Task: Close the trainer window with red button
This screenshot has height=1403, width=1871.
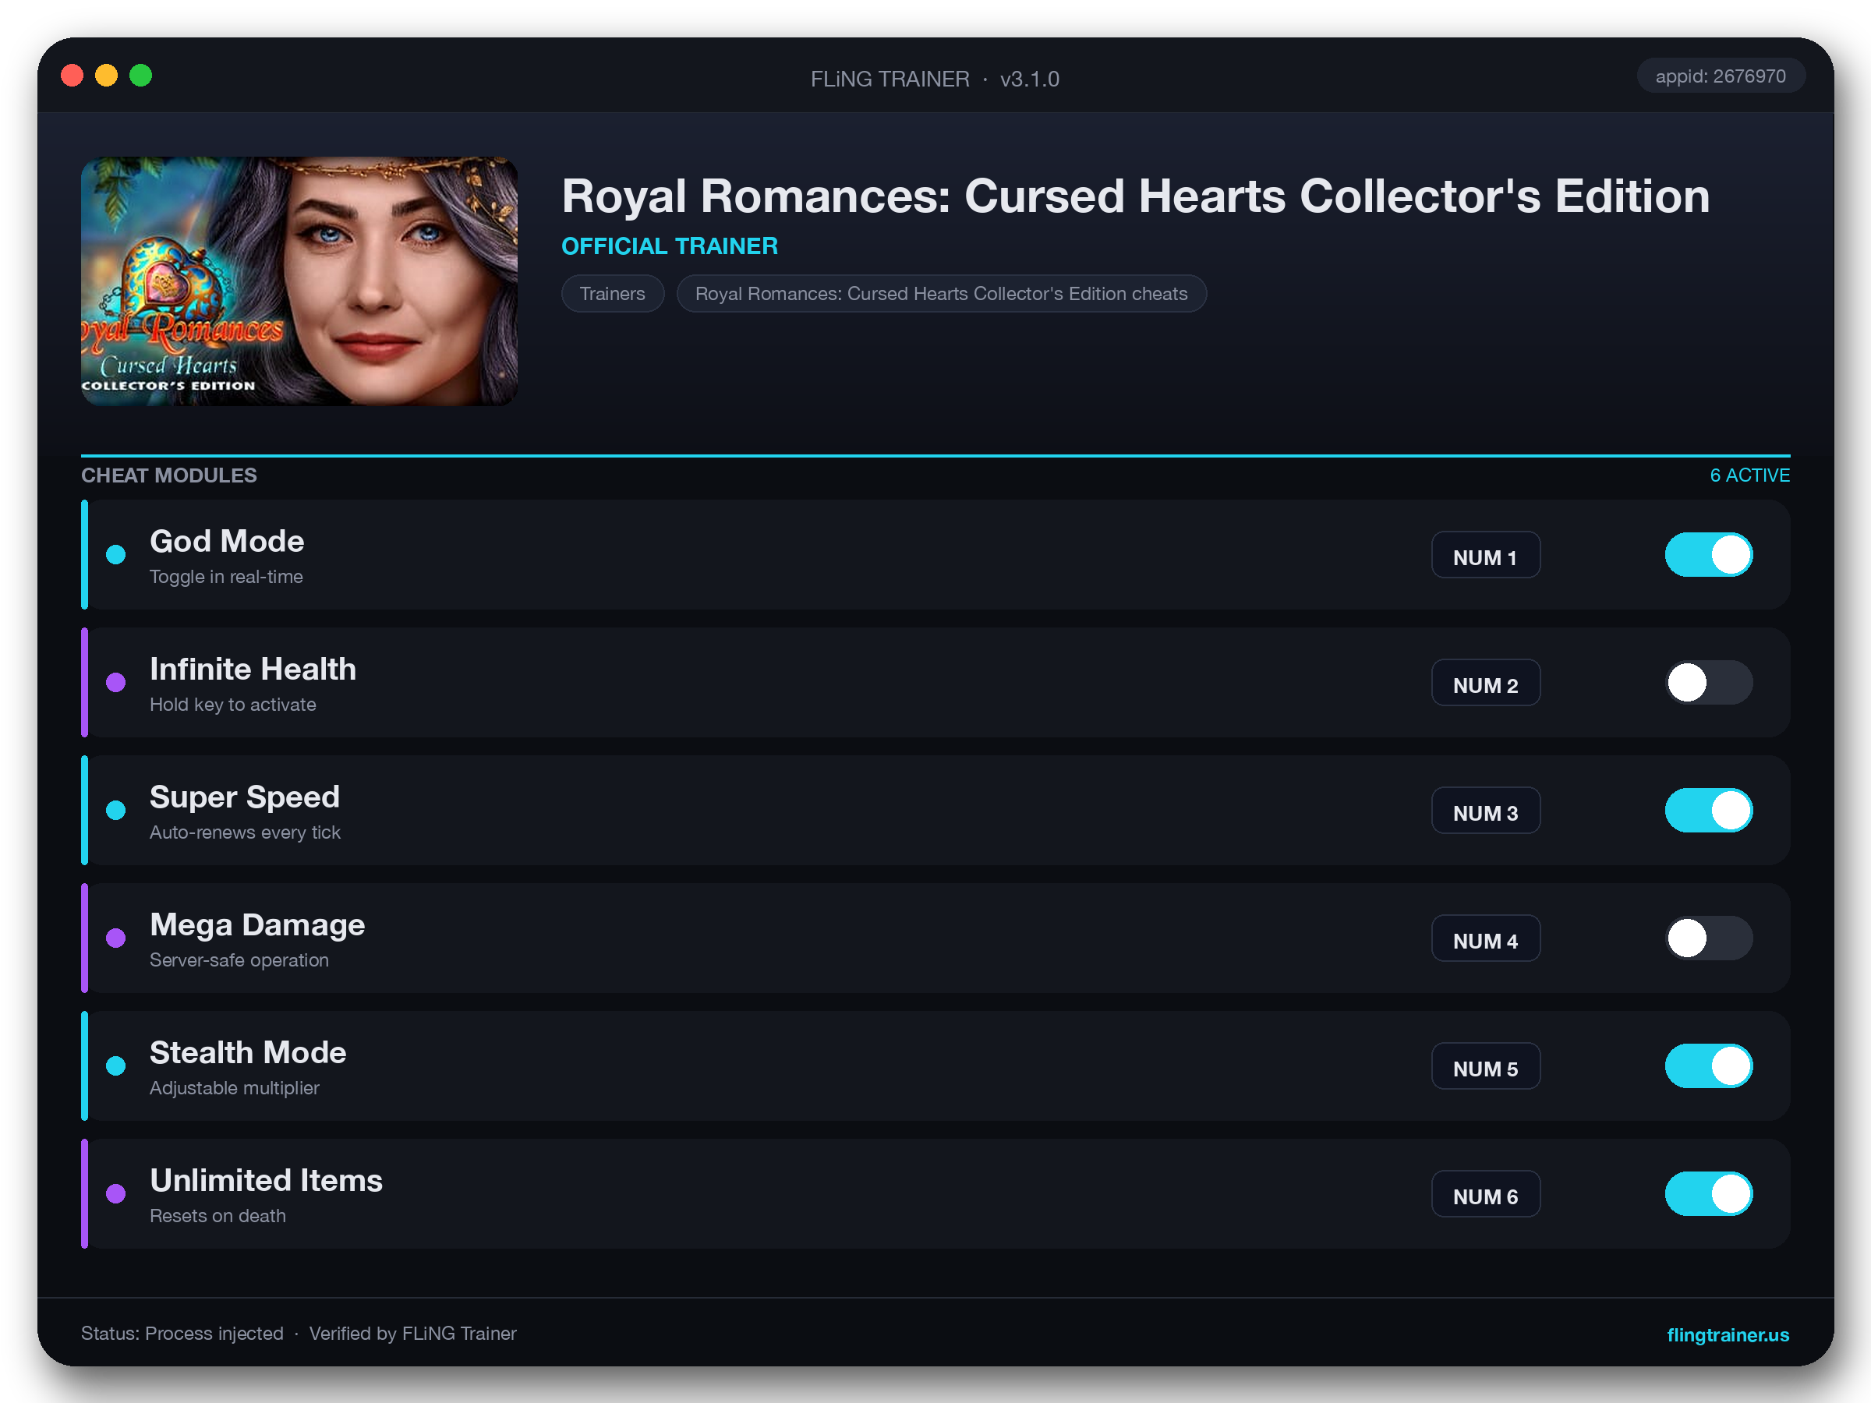Action: [72, 76]
